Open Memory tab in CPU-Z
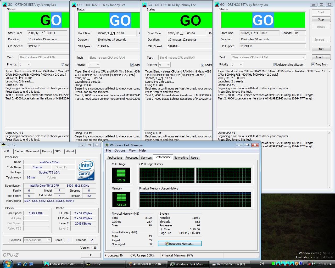Image resolution: width=335 pixels, height=268 pixels. [47, 151]
